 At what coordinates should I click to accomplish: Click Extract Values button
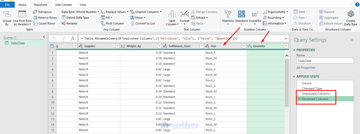pos(331,23)
